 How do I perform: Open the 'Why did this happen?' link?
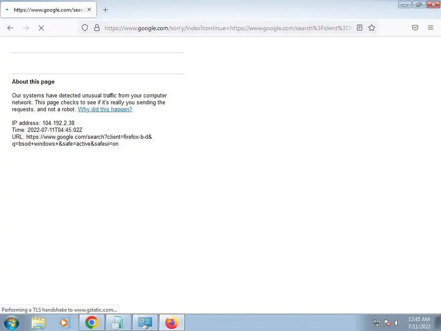[x=105, y=109]
